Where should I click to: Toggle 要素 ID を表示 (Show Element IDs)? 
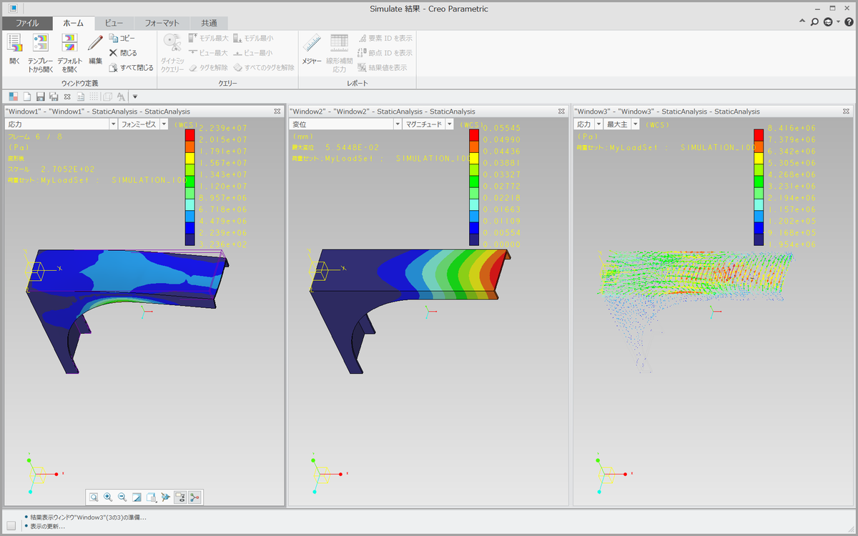tap(385, 38)
